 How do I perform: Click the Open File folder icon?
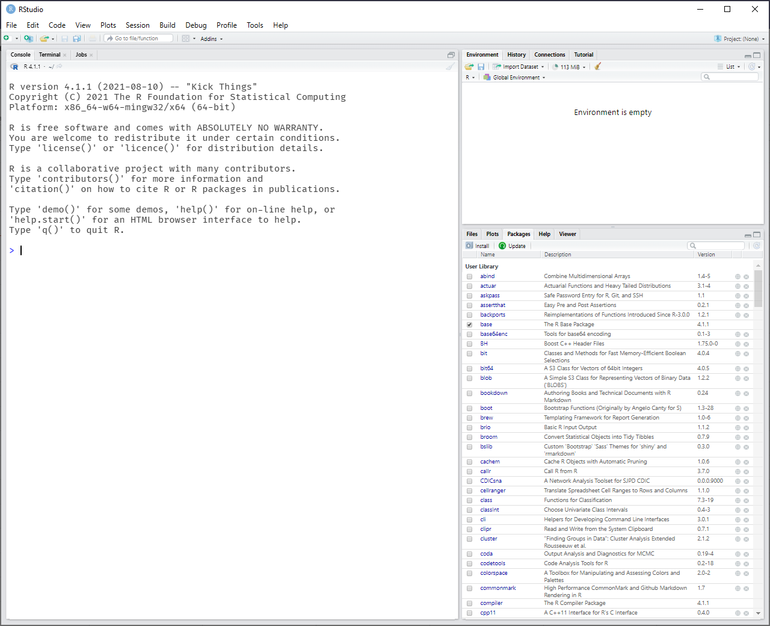click(44, 39)
